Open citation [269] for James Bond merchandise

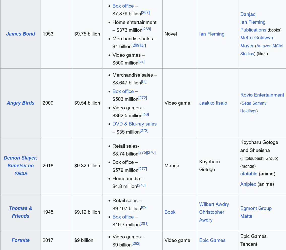(136, 45)
